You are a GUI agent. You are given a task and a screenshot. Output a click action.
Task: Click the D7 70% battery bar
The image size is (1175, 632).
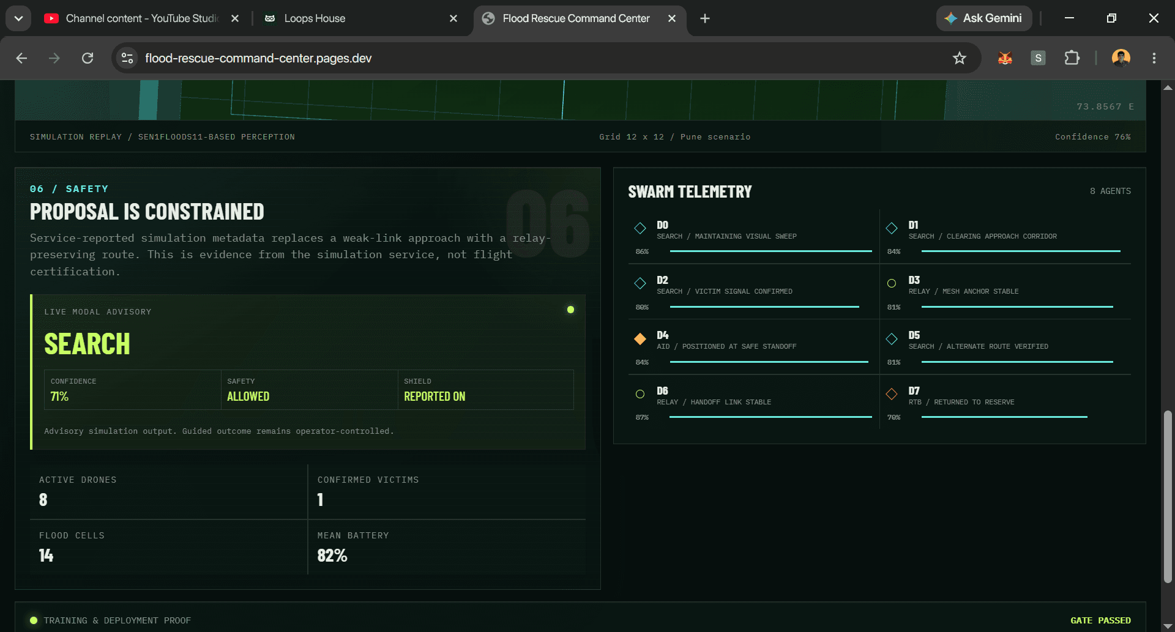tap(1004, 417)
